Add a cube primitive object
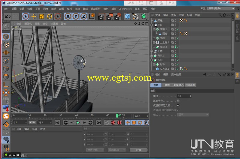The height and width of the screenshot is (159, 240). coord(127,16)
